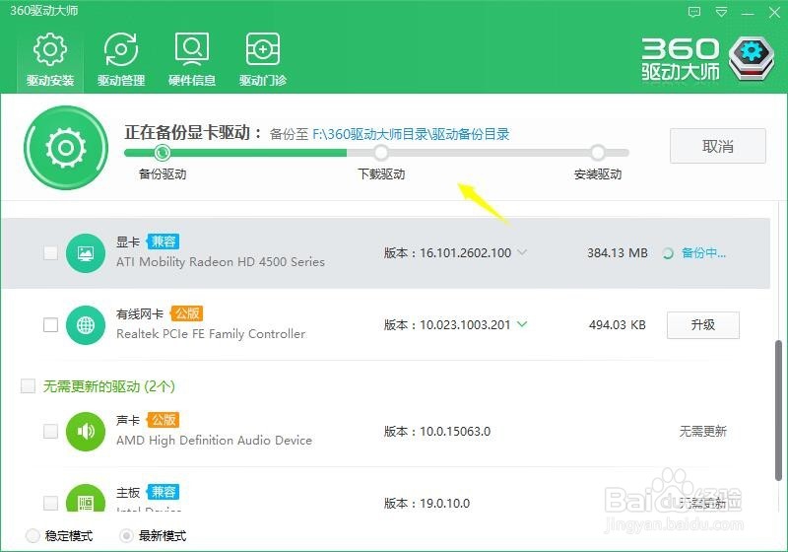
Task: Tick the checkbox for 声卡 driver
Action: click(50, 431)
